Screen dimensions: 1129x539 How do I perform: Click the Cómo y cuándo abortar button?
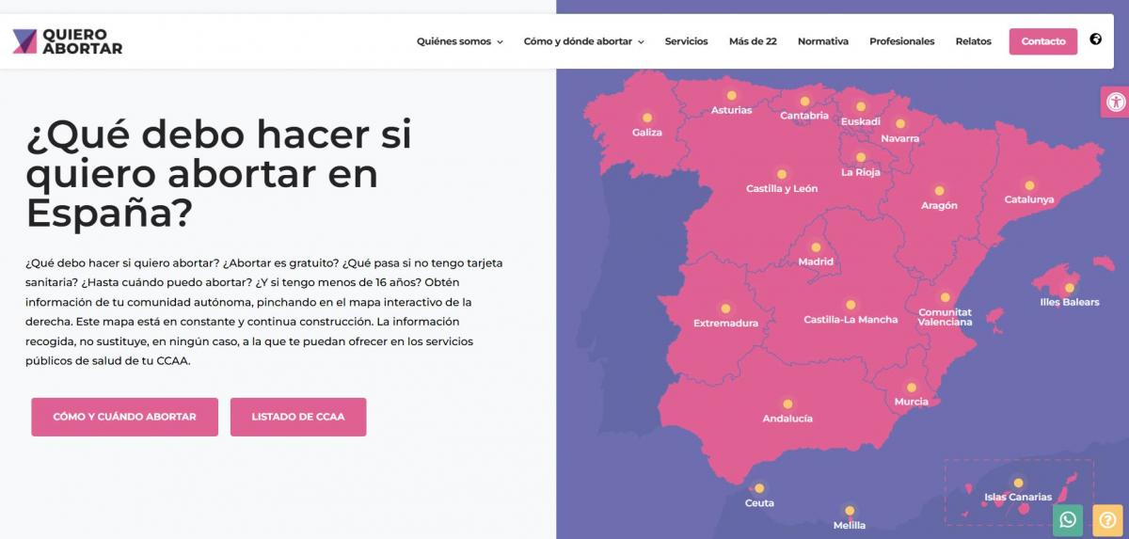click(x=124, y=417)
